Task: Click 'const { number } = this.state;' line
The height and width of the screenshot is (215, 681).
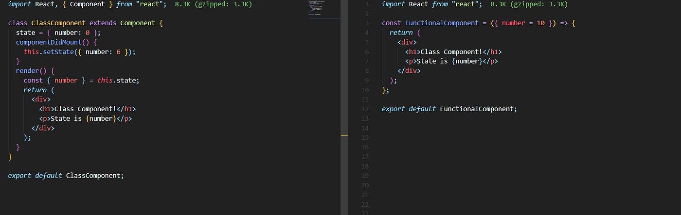Action: tap(81, 81)
